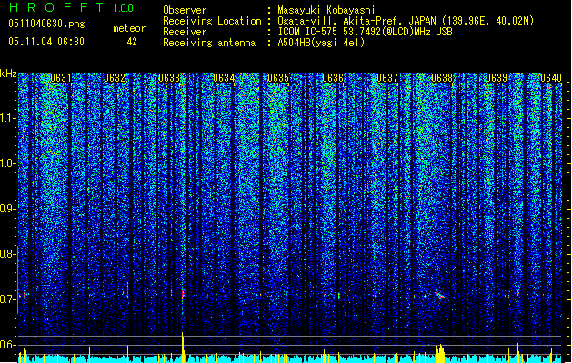
Task: Click the 0634 time marker
Action: tap(224, 78)
